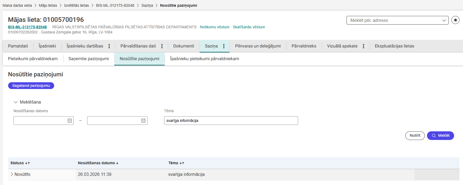Open Vizuālā apskate three-dot menu
Screen dimensions: 463x185
click(363, 46)
